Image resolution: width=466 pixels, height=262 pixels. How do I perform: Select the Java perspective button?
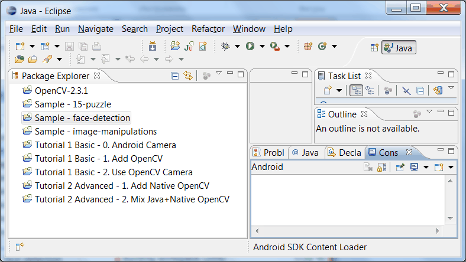(x=399, y=47)
